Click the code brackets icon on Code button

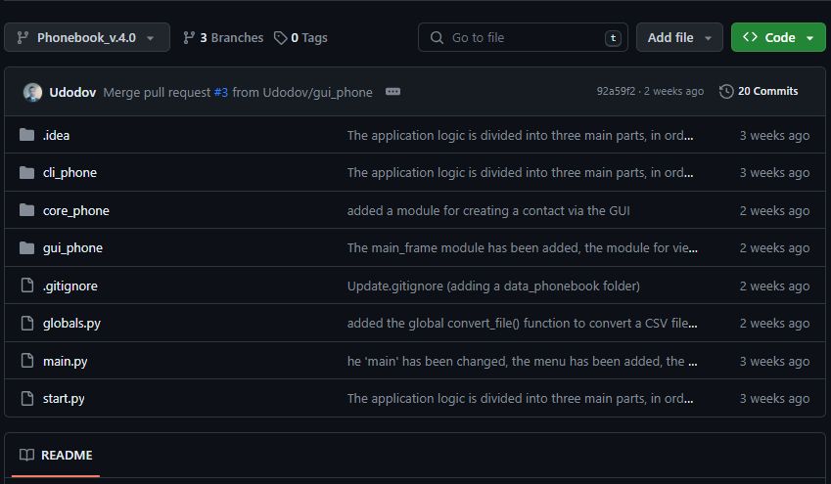coord(750,36)
